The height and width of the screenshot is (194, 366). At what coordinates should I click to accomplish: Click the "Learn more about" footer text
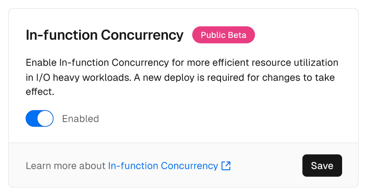click(66, 166)
